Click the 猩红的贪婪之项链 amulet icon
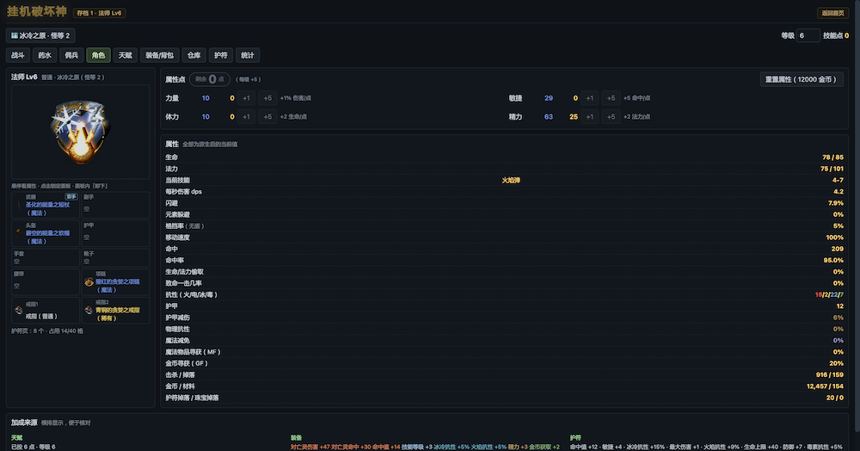The image size is (860, 451). [x=89, y=282]
